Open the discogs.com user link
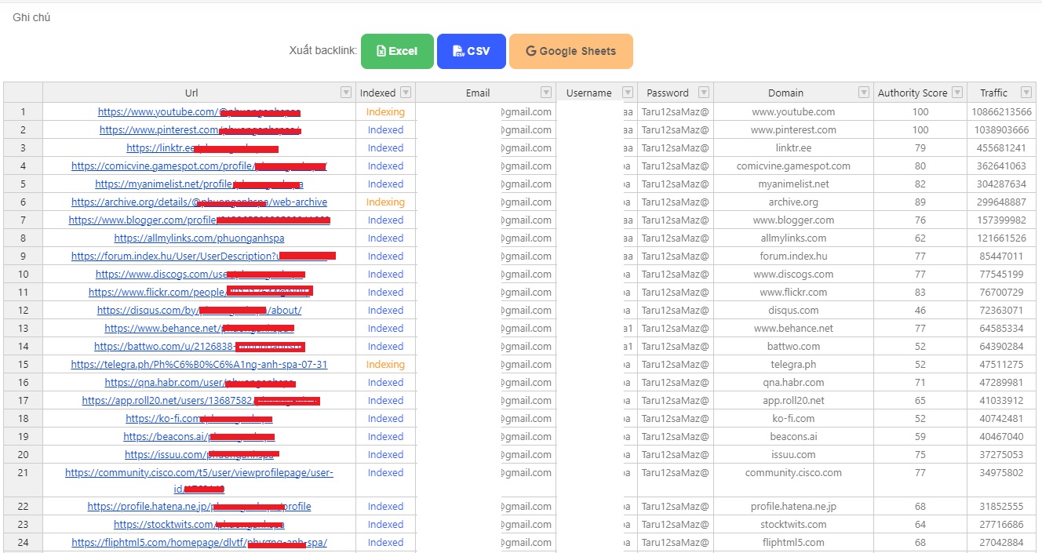This screenshot has height=553, width=1042. (x=200, y=275)
